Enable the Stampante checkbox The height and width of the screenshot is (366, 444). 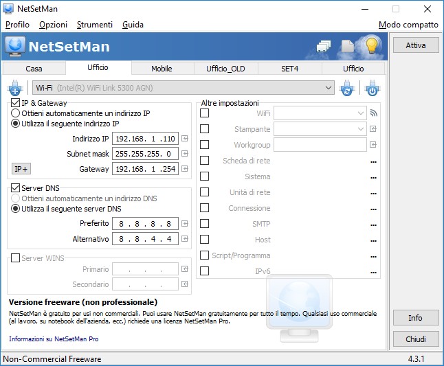[x=204, y=129]
